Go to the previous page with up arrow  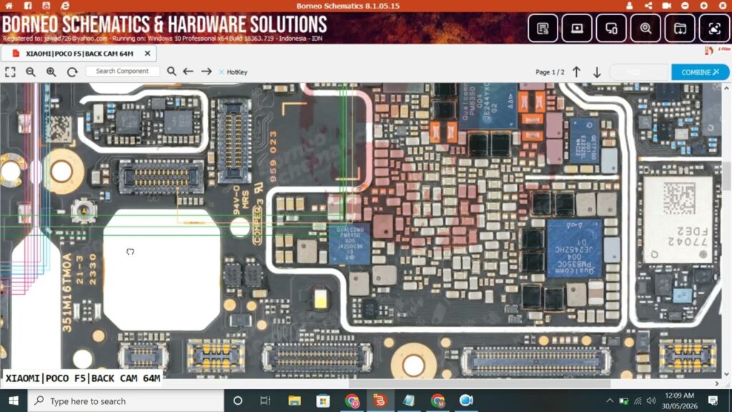577,72
